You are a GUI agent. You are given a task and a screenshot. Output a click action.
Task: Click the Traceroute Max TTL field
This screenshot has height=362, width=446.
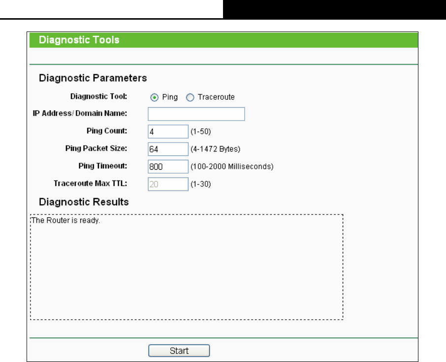click(168, 184)
